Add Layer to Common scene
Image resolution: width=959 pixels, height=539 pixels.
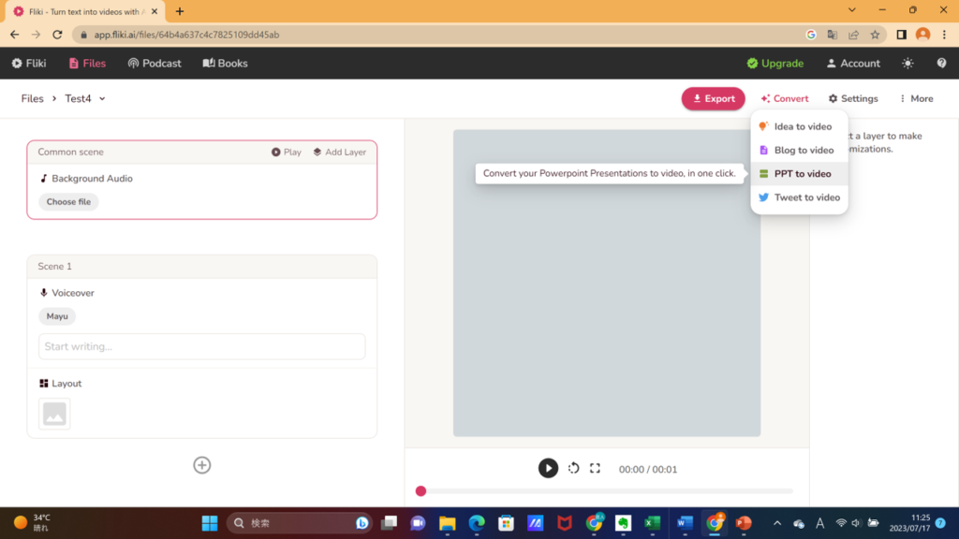[339, 153]
